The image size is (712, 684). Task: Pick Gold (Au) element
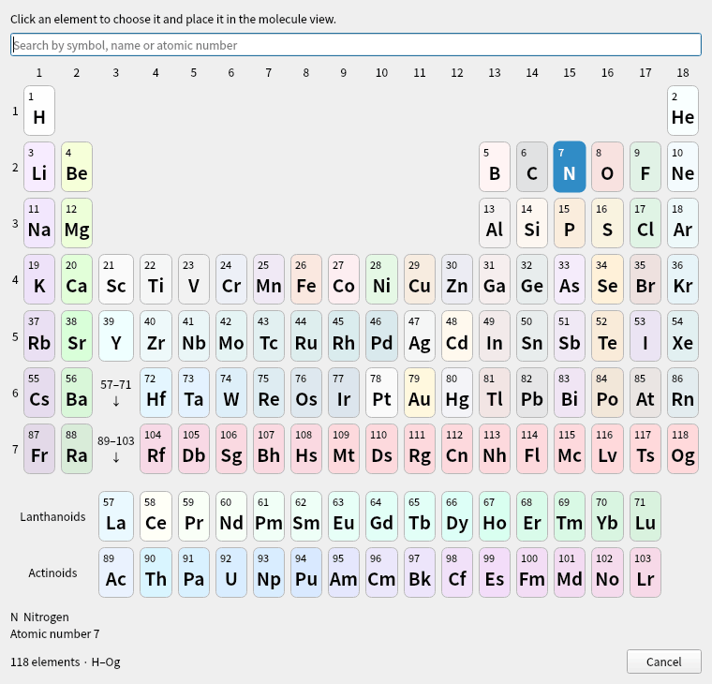point(420,393)
